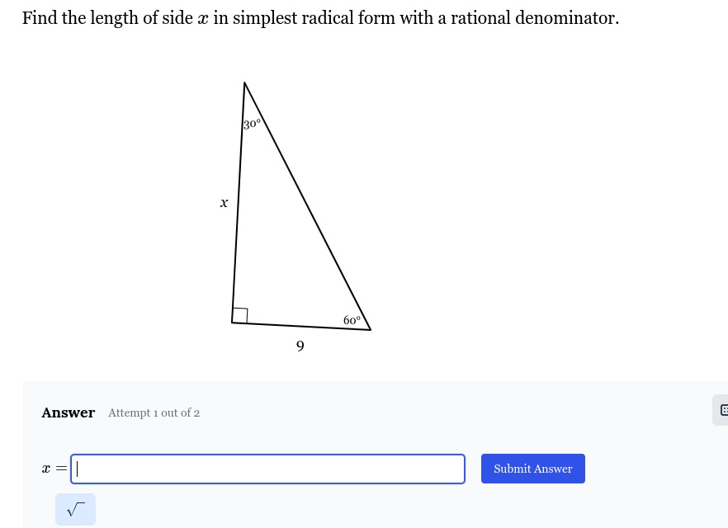Screen dimensions: 728x528
Task: Focus the x answer input field
Action: click(x=267, y=469)
